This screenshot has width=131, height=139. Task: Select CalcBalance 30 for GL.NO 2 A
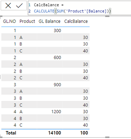click(x=86, y=64)
